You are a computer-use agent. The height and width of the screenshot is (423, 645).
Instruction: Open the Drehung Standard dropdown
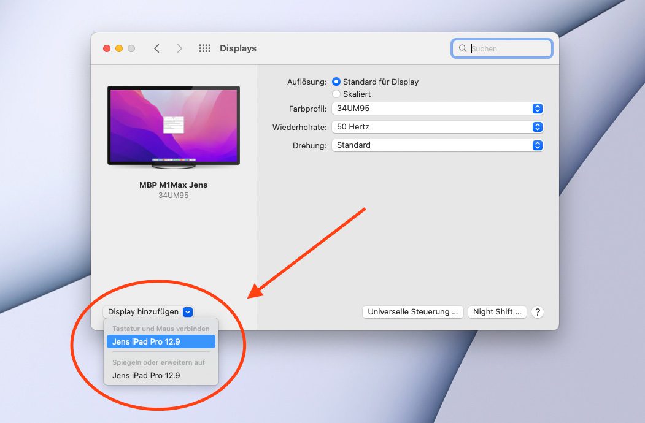pos(438,145)
